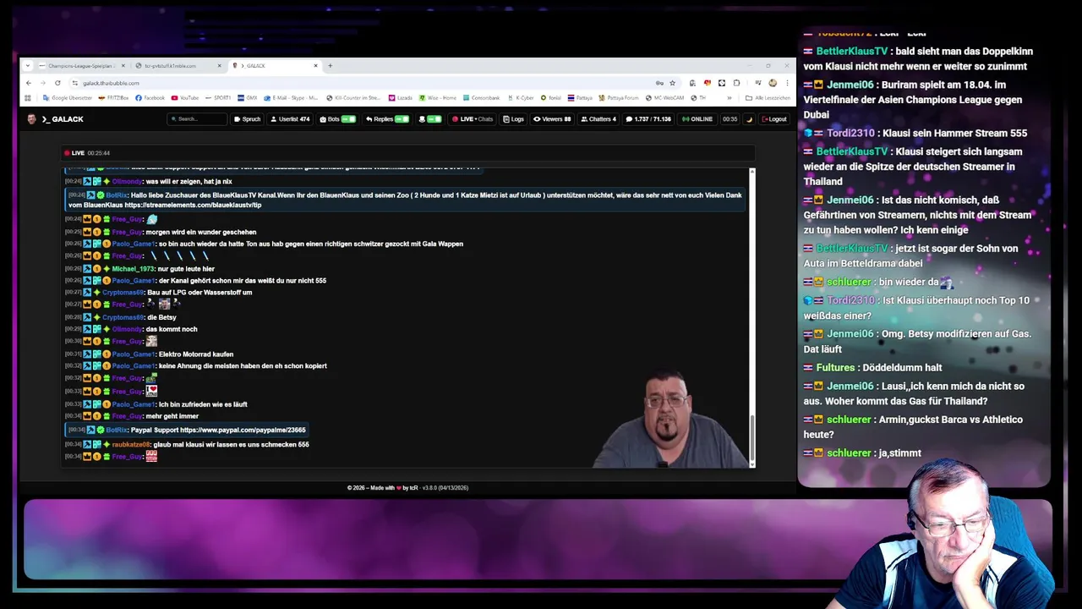The height and width of the screenshot is (609, 1082).
Task: Open the K-Cyber bookmark
Action: pyautogui.click(x=521, y=97)
